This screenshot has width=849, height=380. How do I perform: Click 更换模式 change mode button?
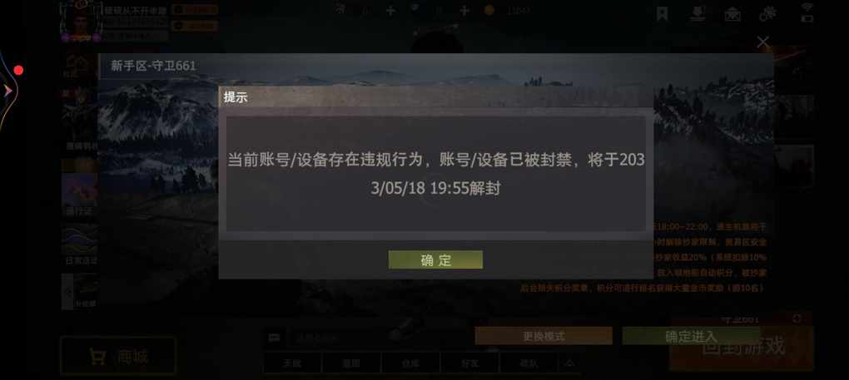pyautogui.click(x=544, y=336)
